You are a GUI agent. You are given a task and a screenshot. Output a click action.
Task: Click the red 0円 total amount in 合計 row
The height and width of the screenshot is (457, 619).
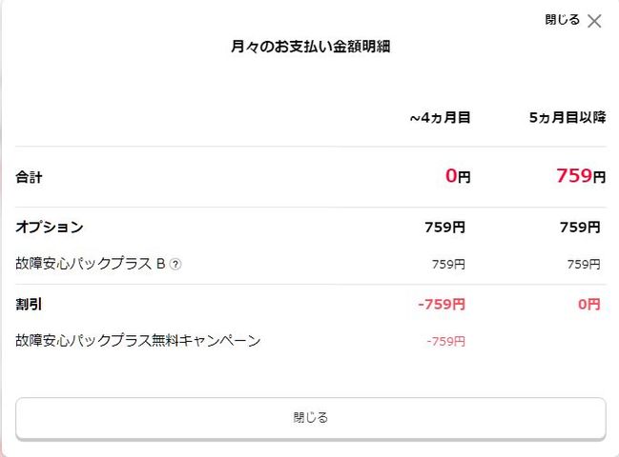pos(458,176)
